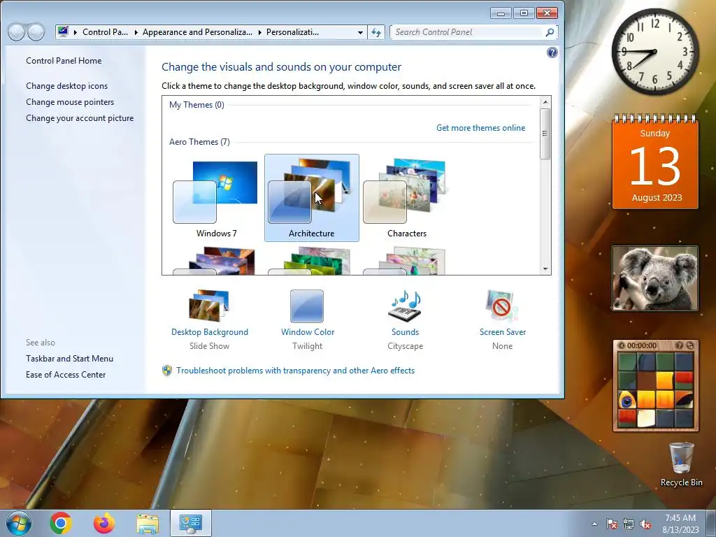The height and width of the screenshot is (537, 716).
Task: Click the theme list scroll down arrow
Action: (x=545, y=269)
